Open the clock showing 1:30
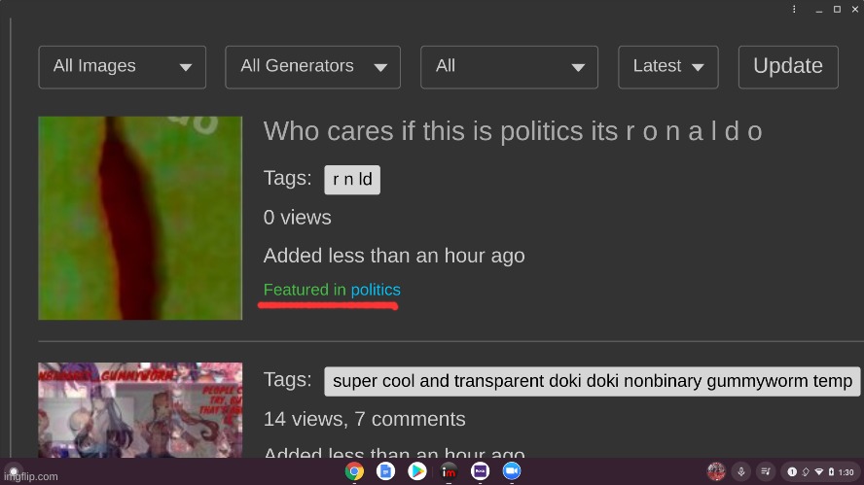The width and height of the screenshot is (864, 485). click(x=846, y=472)
